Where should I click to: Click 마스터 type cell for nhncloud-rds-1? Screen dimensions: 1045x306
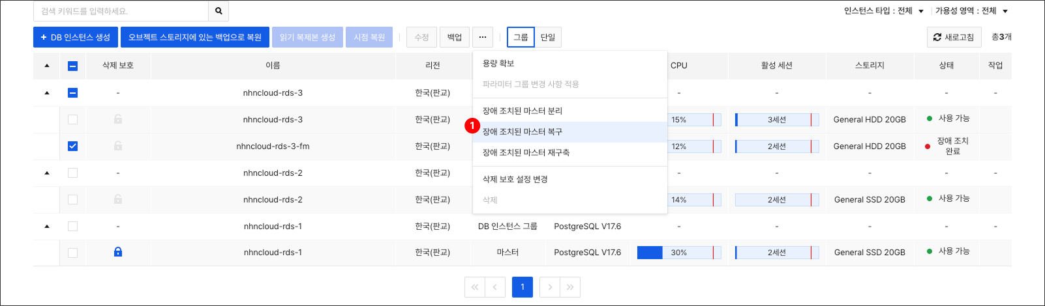tap(507, 253)
